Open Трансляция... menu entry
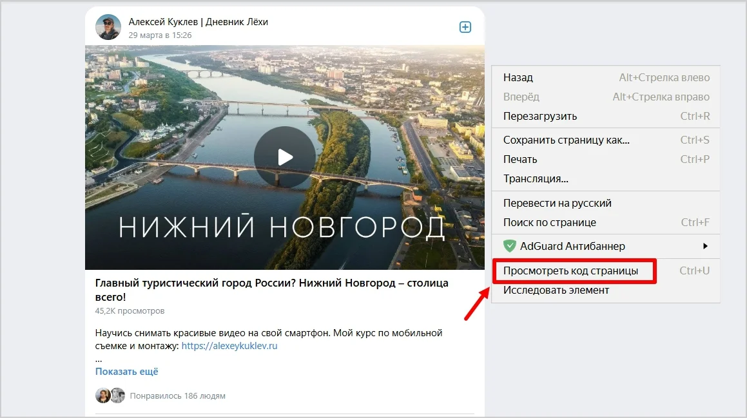 536,178
